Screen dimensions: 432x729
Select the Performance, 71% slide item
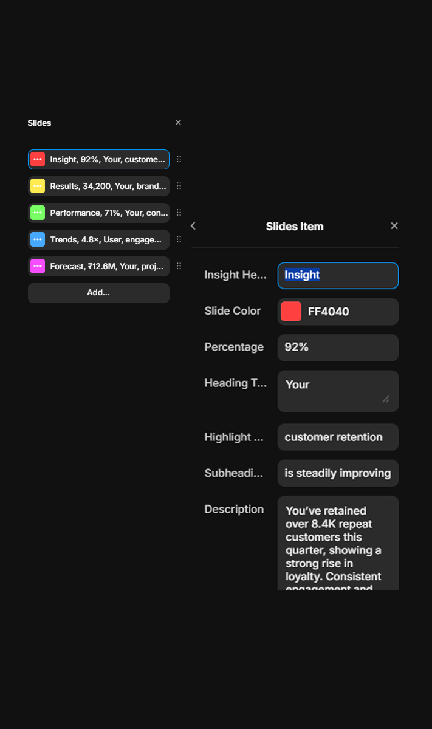108,213
